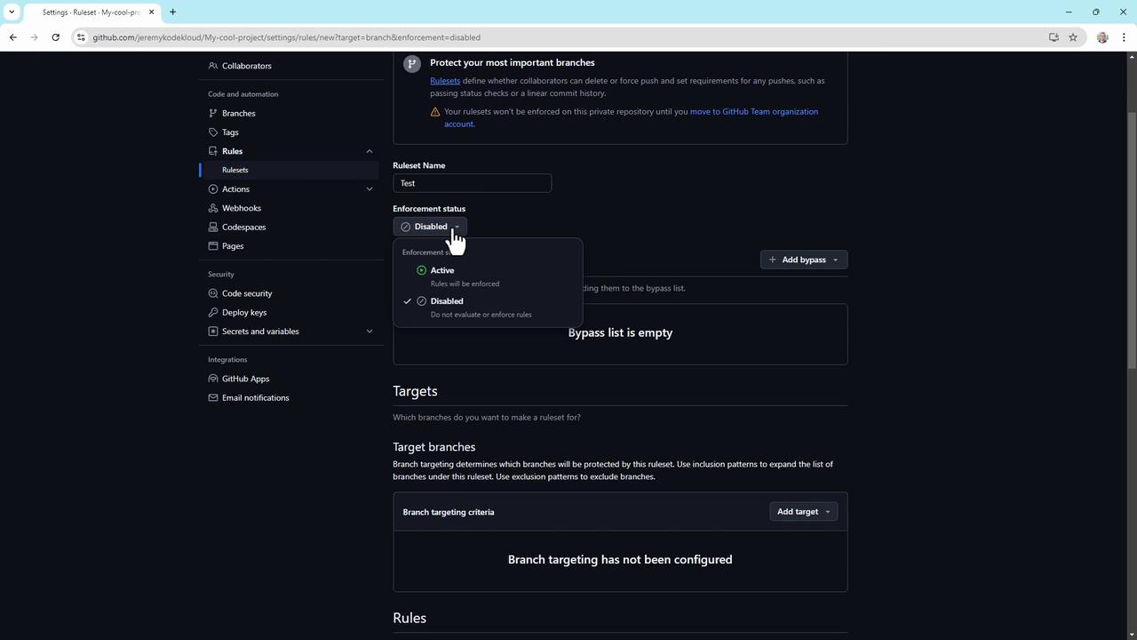This screenshot has width=1137, height=640.
Task: Bookmark this page with the star icon
Action: point(1073,37)
